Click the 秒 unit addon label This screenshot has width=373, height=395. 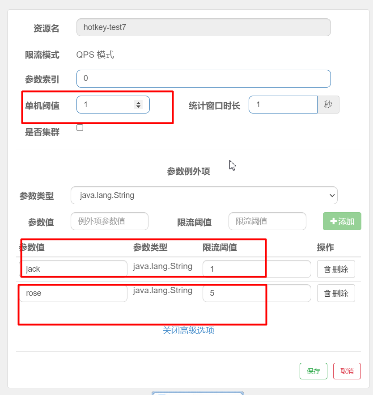point(328,105)
